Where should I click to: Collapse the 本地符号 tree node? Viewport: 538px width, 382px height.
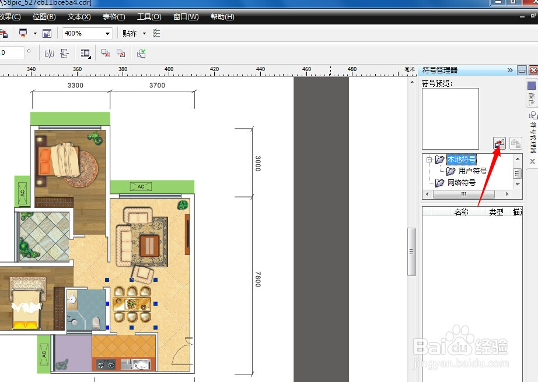(x=429, y=160)
